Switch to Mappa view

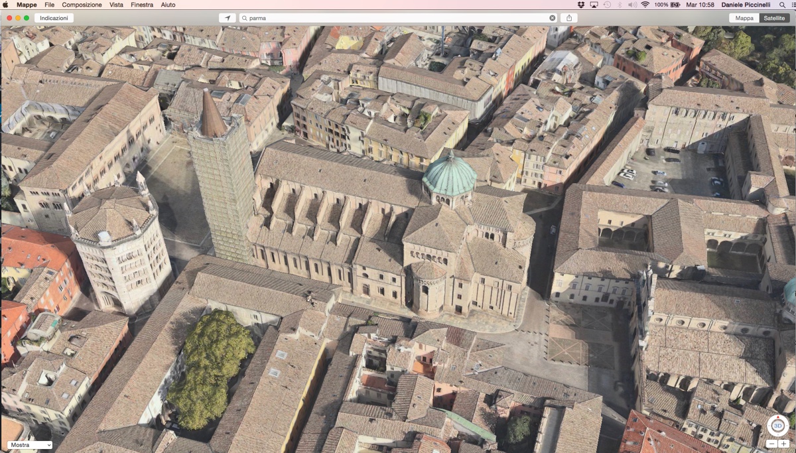[744, 18]
